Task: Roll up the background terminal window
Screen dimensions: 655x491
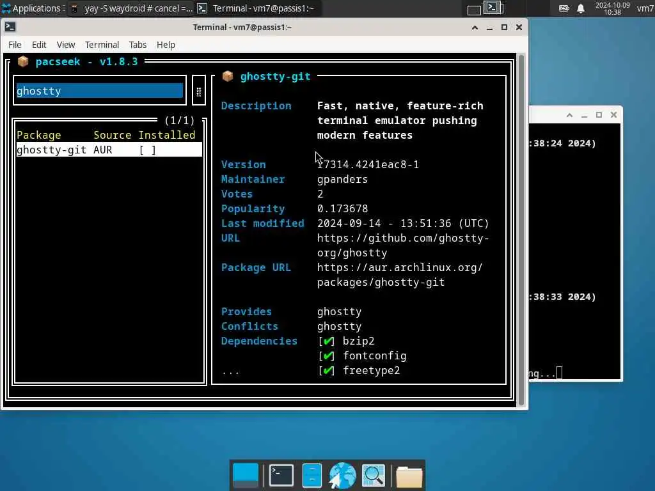Action: [569, 115]
